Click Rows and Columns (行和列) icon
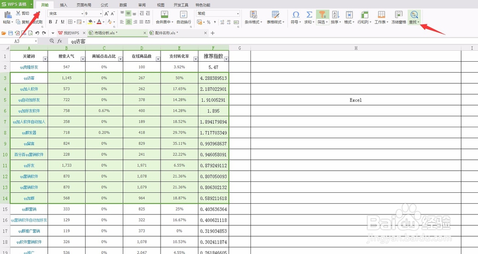Screen dimensions: 478x254 click(364, 14)
